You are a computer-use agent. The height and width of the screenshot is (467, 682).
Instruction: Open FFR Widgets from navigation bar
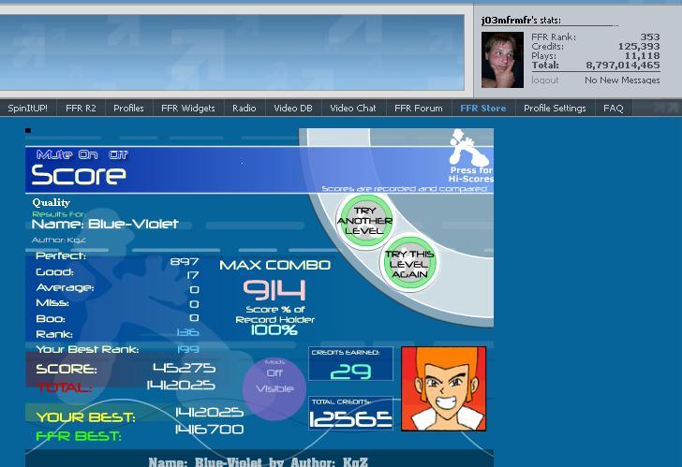pyautogui.click(x=188, y=109)
